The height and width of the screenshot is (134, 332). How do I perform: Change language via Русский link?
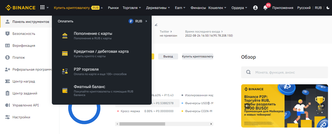point(304,8)
